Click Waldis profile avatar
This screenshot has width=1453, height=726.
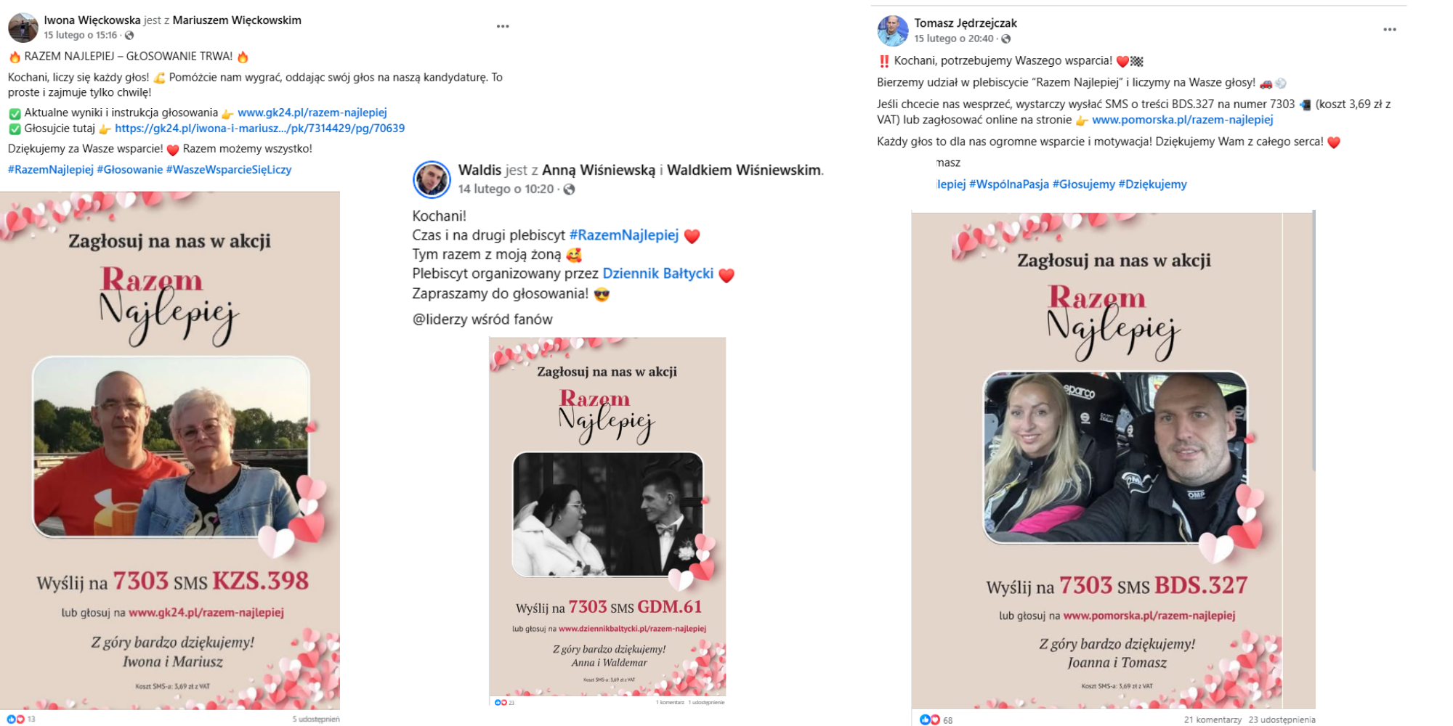[x=432, y=179]
